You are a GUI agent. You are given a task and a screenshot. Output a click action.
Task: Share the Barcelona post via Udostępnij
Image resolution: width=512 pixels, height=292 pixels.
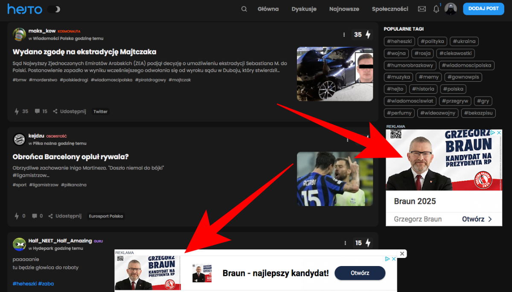[x=64, y=216]
